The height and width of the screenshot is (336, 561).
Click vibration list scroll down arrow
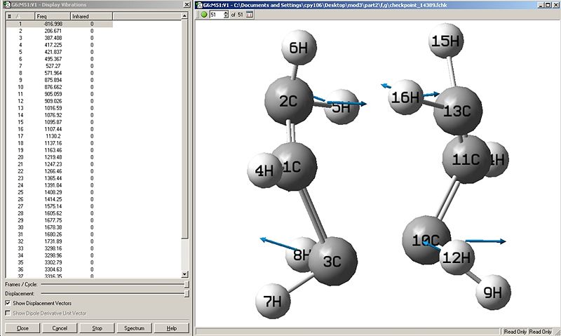point(184,274)
